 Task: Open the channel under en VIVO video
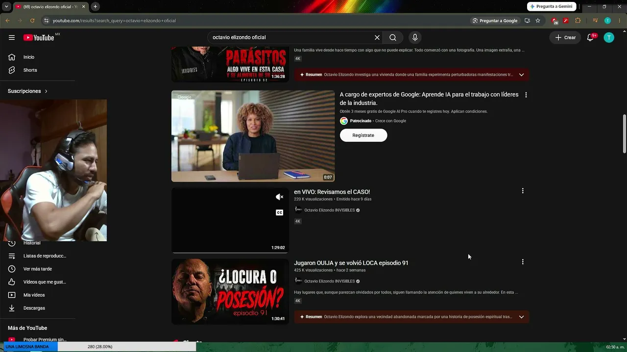click(329, 210)
